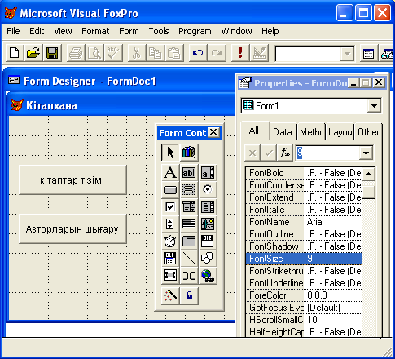Select the ActiveX Bound OLE control tool
The width and height of the screenshot is (395, 359).
coord(170,259)
